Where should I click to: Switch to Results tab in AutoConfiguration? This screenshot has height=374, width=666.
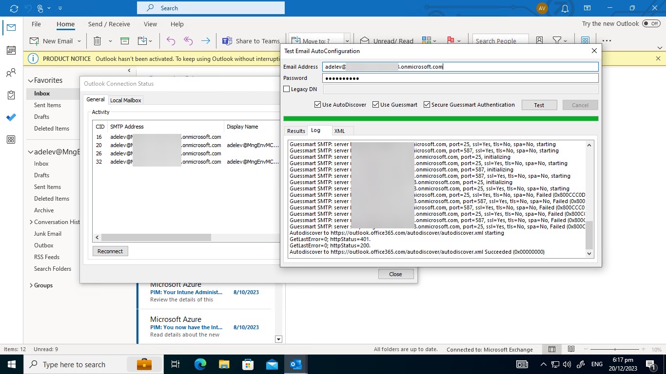point(296,131)
